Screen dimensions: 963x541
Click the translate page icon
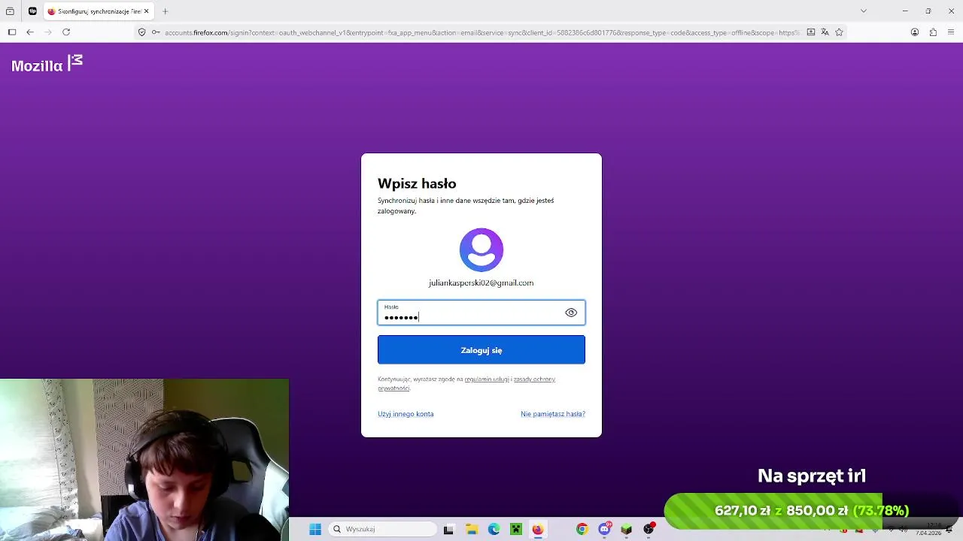[825, 32]
